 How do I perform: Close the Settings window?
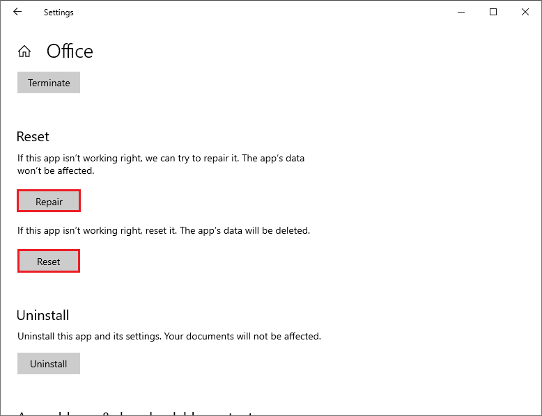pyautogui.click(x=525, y=12)
